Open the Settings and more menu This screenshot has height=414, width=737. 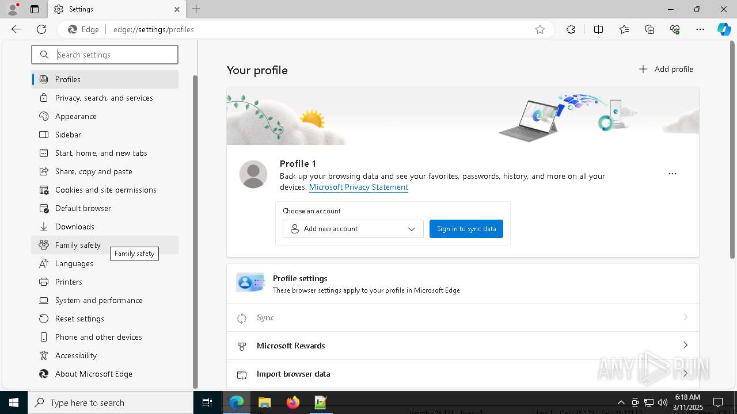click(700, 29)
